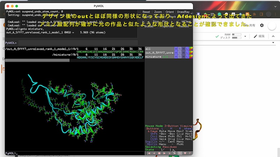280x157 pixels.
Task: Open Label menu for miniature object
Action: click(x=187, y=57)
